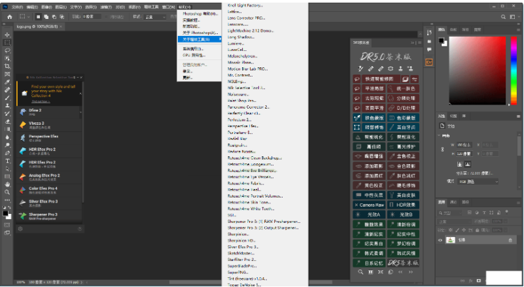The width and height of the screenshot is (524, 287).
Task: Click the layer thumbnail in Layers panel
Action: click(x=451, y=240)
